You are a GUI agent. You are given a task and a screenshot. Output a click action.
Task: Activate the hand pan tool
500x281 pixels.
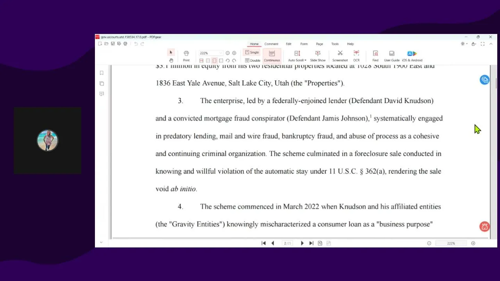point(171,60)
